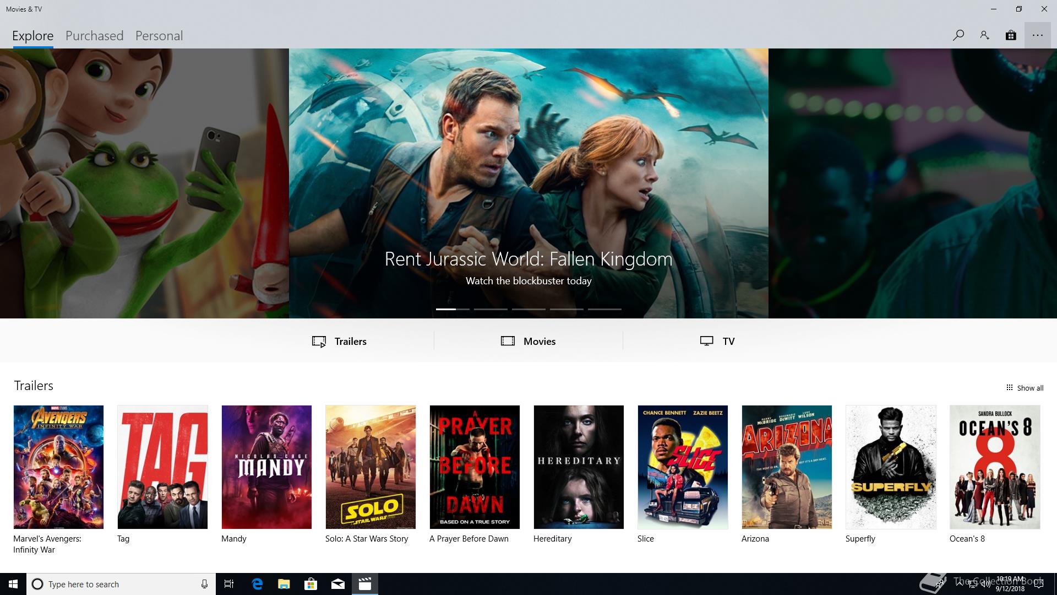Open the Windows Start menu
This screenshot has width=1057, height=595.
click(x=13, y=584)
